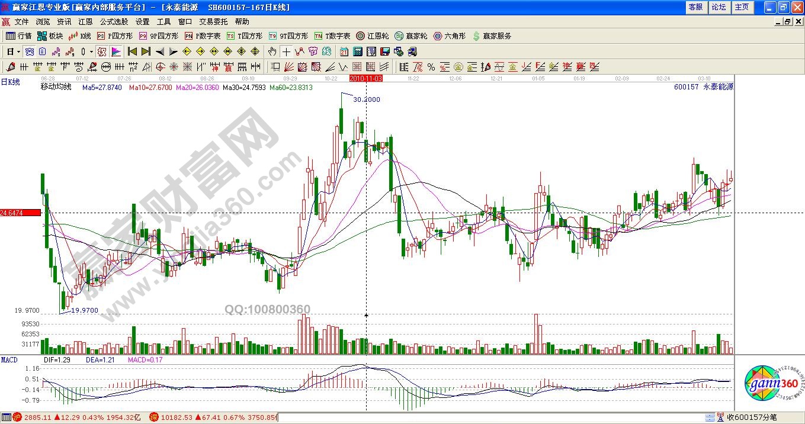Viewport: 805px width, 424px height.
Task: Open the 行情 market quotes view
Action: pyautogui.click(x=18, y=36)
